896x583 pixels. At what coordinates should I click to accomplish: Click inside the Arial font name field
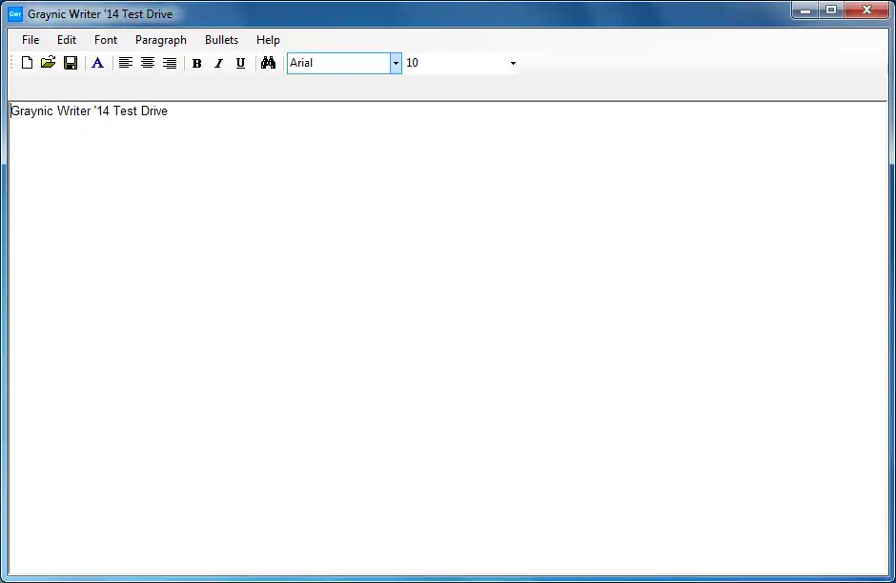[x=338, y=64]
